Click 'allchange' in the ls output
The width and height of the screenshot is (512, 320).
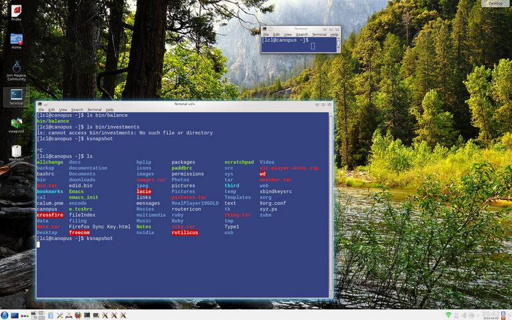tap(50, 162)
